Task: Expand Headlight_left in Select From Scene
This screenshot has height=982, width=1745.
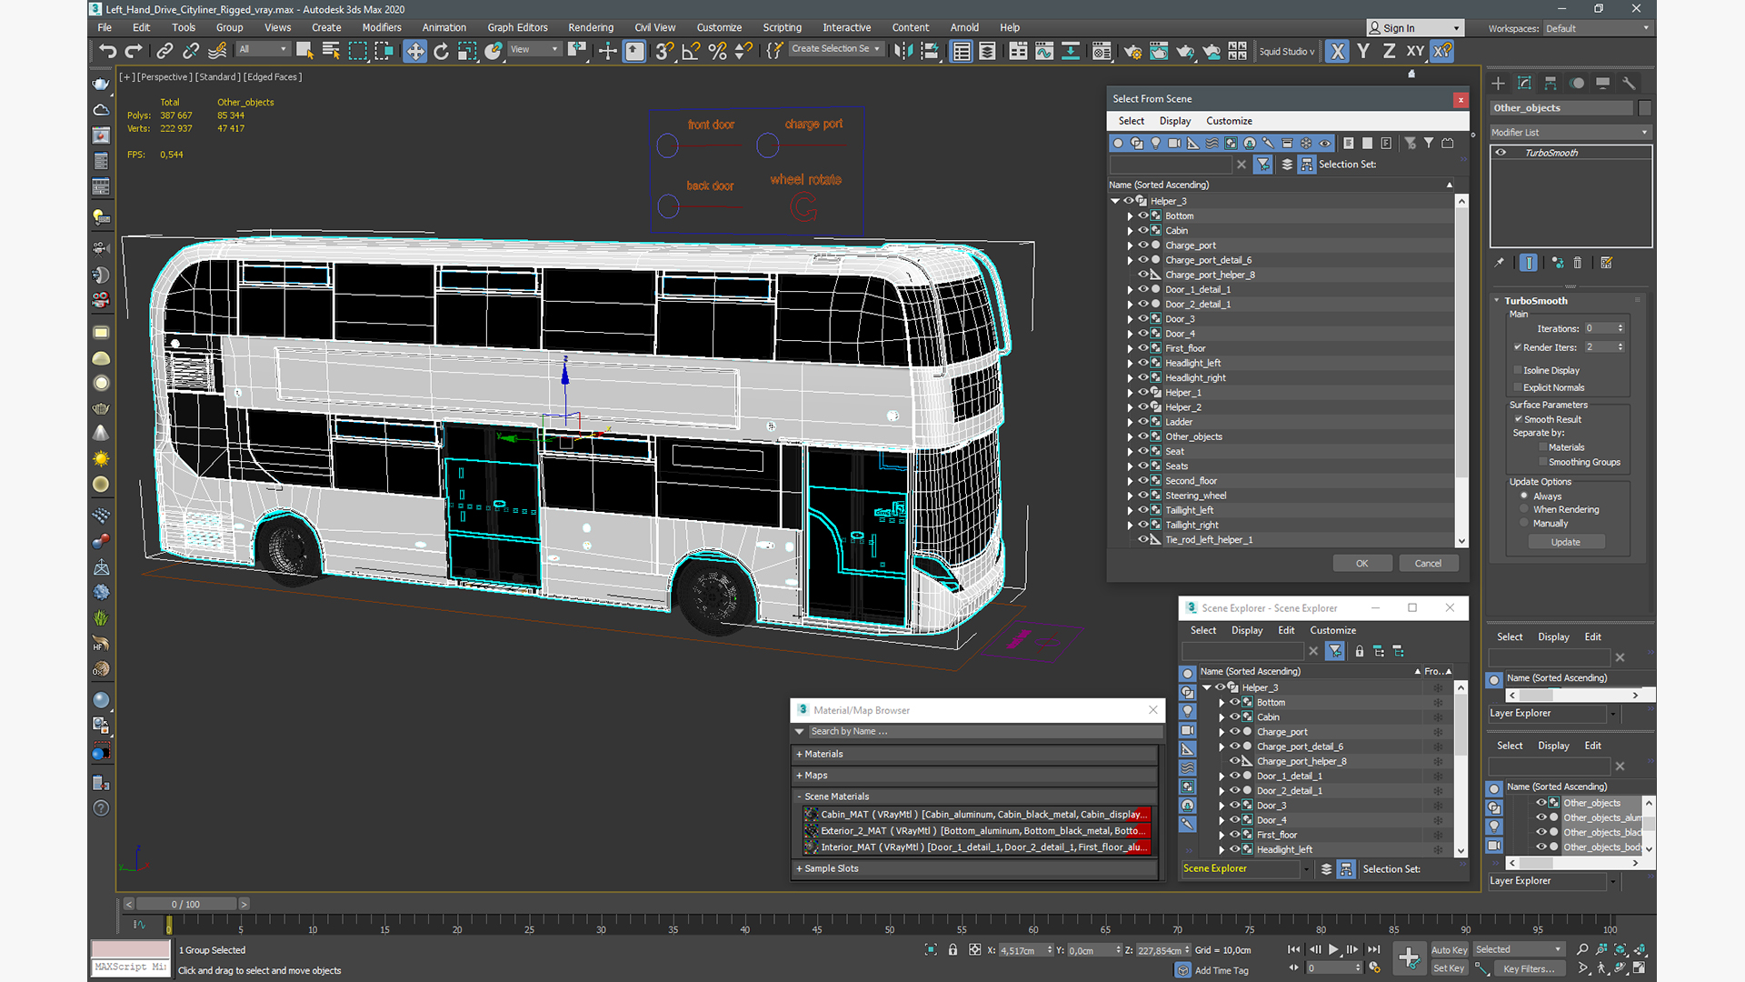Action: point(1130,363)
